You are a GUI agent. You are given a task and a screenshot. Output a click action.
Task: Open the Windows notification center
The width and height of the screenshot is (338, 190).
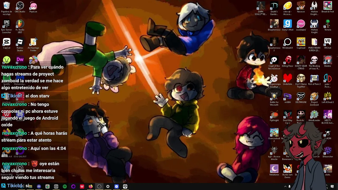tap(332, 187)
